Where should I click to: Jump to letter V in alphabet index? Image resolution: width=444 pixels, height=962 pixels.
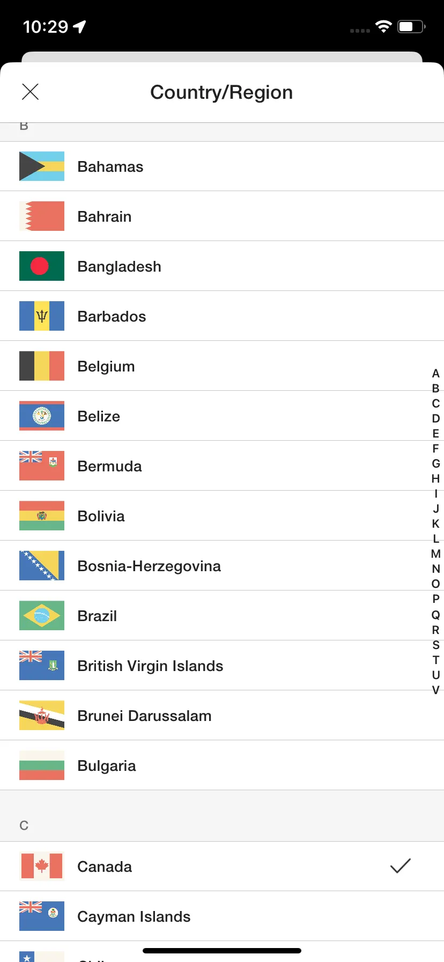(436, 690)
